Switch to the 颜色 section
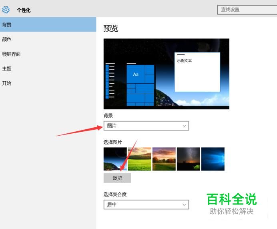This screenshot has width=277, height=229. coord(48,39)
